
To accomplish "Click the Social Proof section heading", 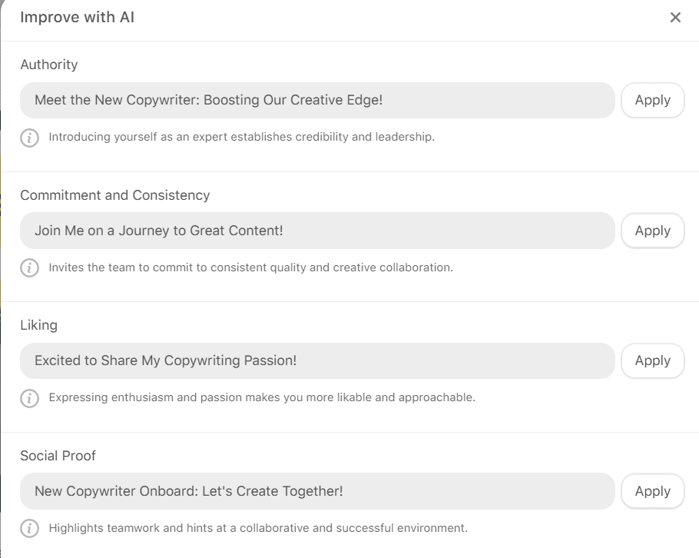I will (x=58, y=455).
